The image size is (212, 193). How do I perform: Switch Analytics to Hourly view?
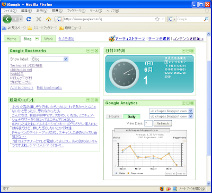[114, 116]
